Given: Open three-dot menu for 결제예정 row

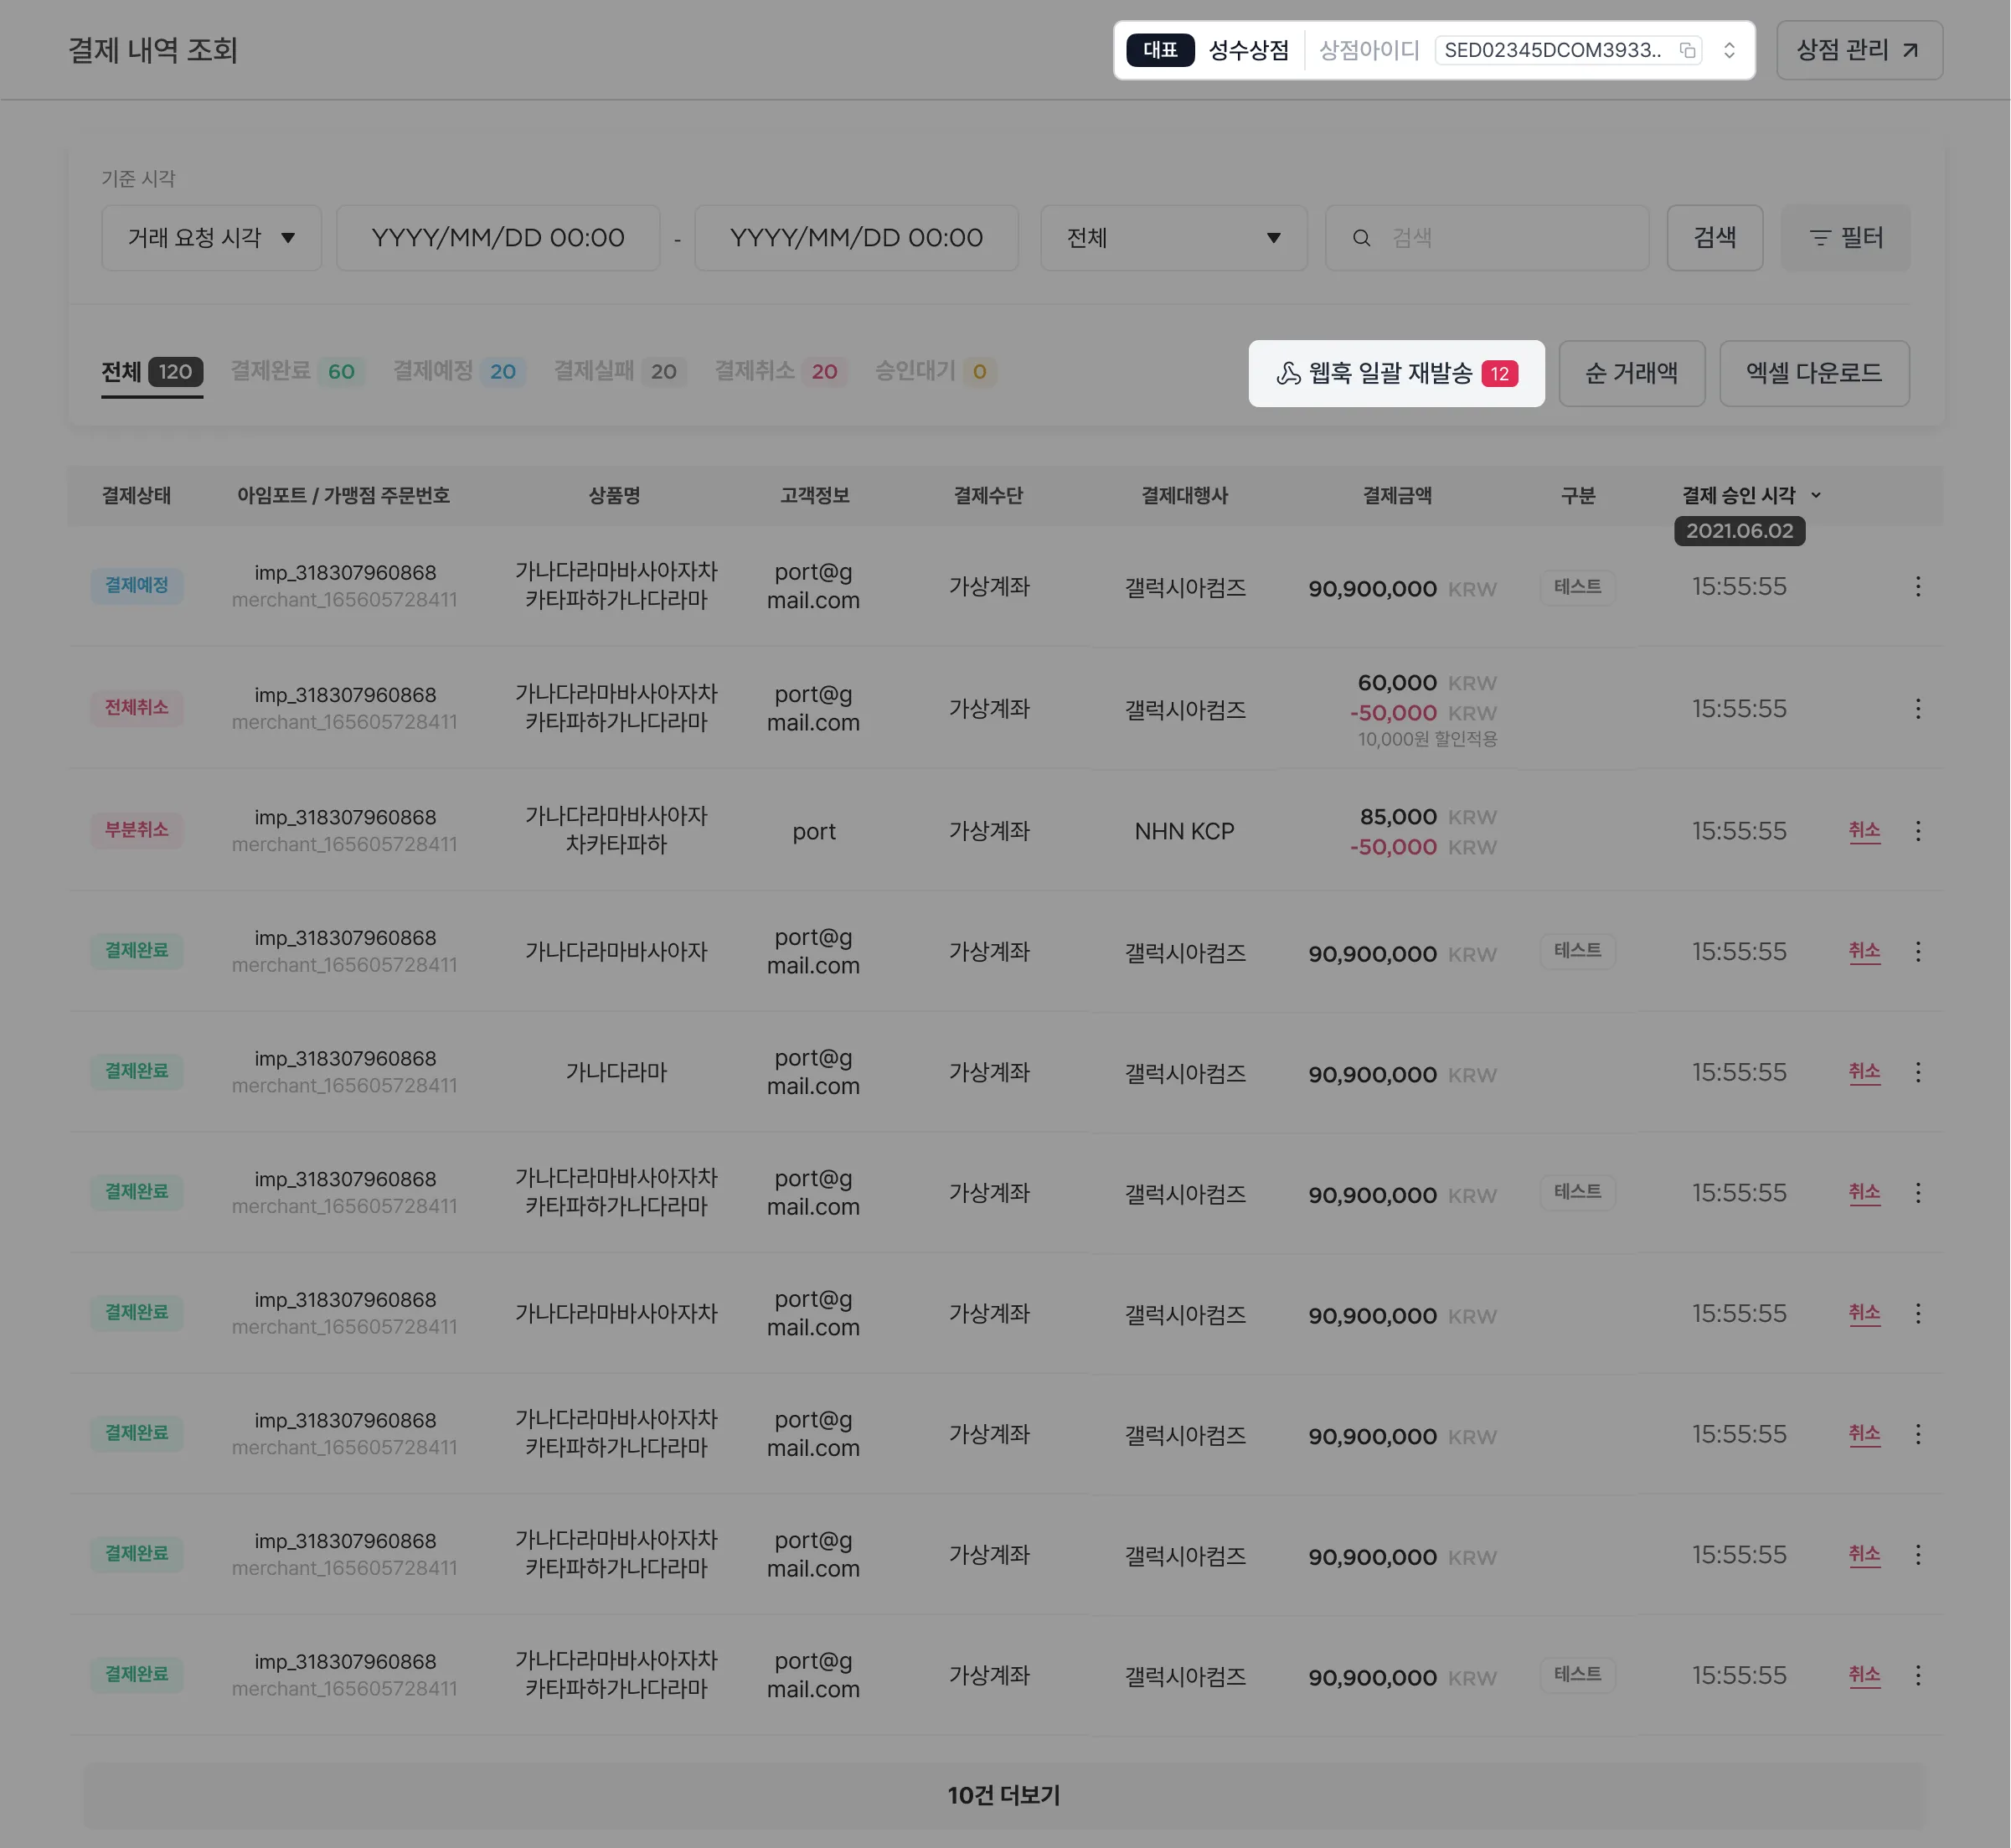Looking at the screenshot, I should pyautogui.click(x=1917, y=587).
